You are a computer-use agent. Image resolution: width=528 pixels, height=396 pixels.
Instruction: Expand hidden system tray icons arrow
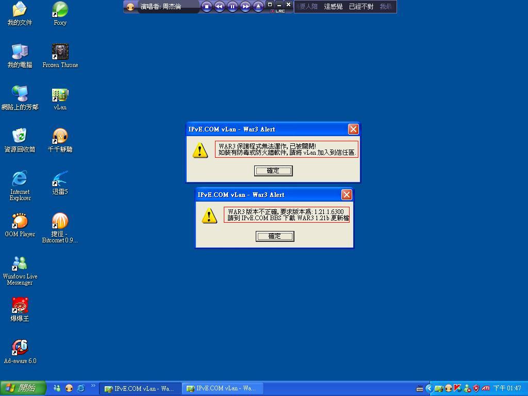(x=428, y=388)
